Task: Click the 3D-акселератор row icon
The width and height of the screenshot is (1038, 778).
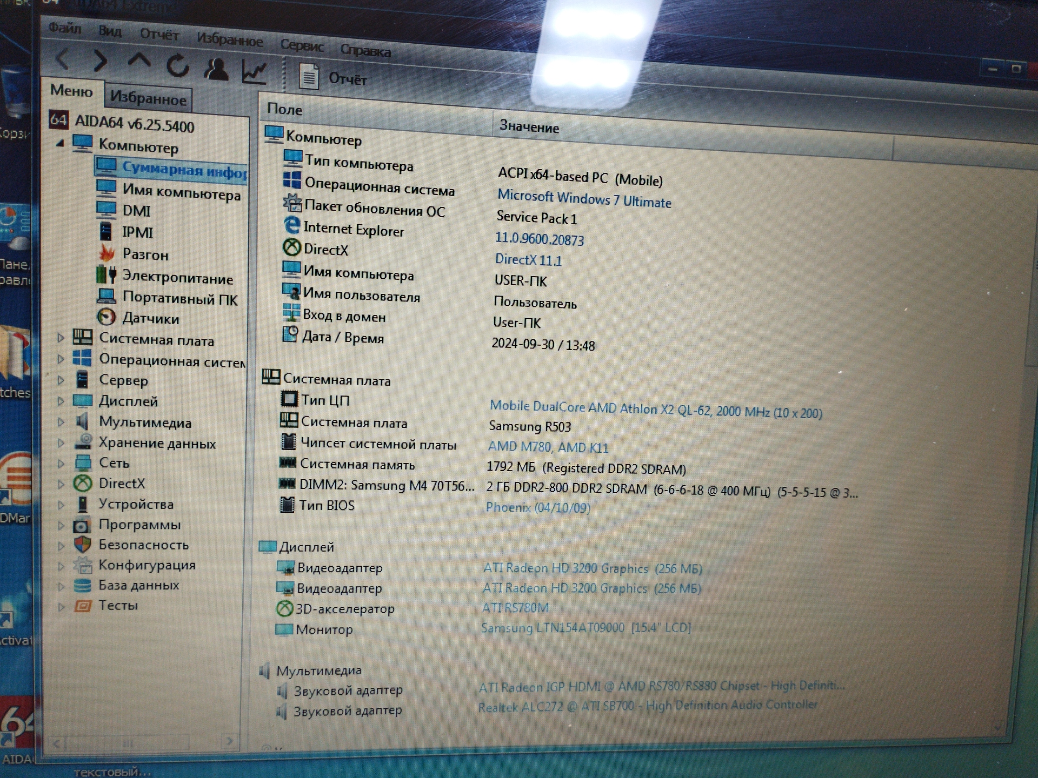Action: [284, 608]
